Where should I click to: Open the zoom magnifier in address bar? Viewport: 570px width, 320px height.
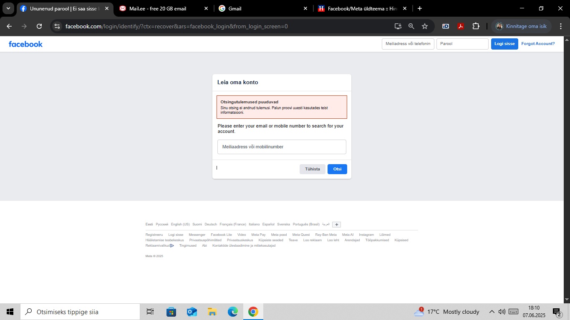point(411,26)
